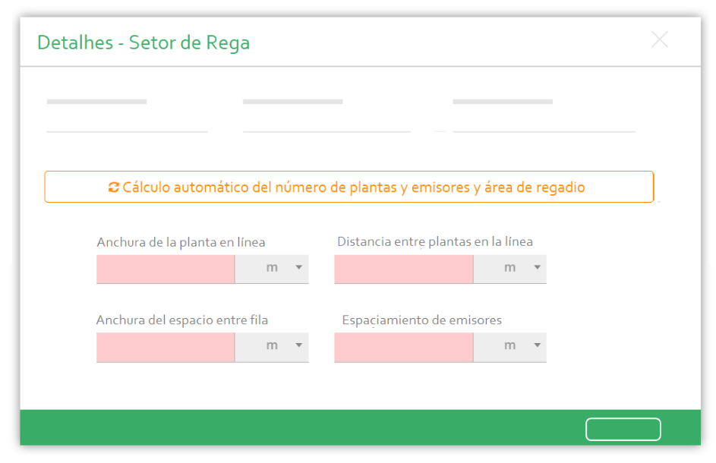The image size is (716, 463).
Task: Click the Detalhes - Setor de Rega title
Action: [144, 43]
